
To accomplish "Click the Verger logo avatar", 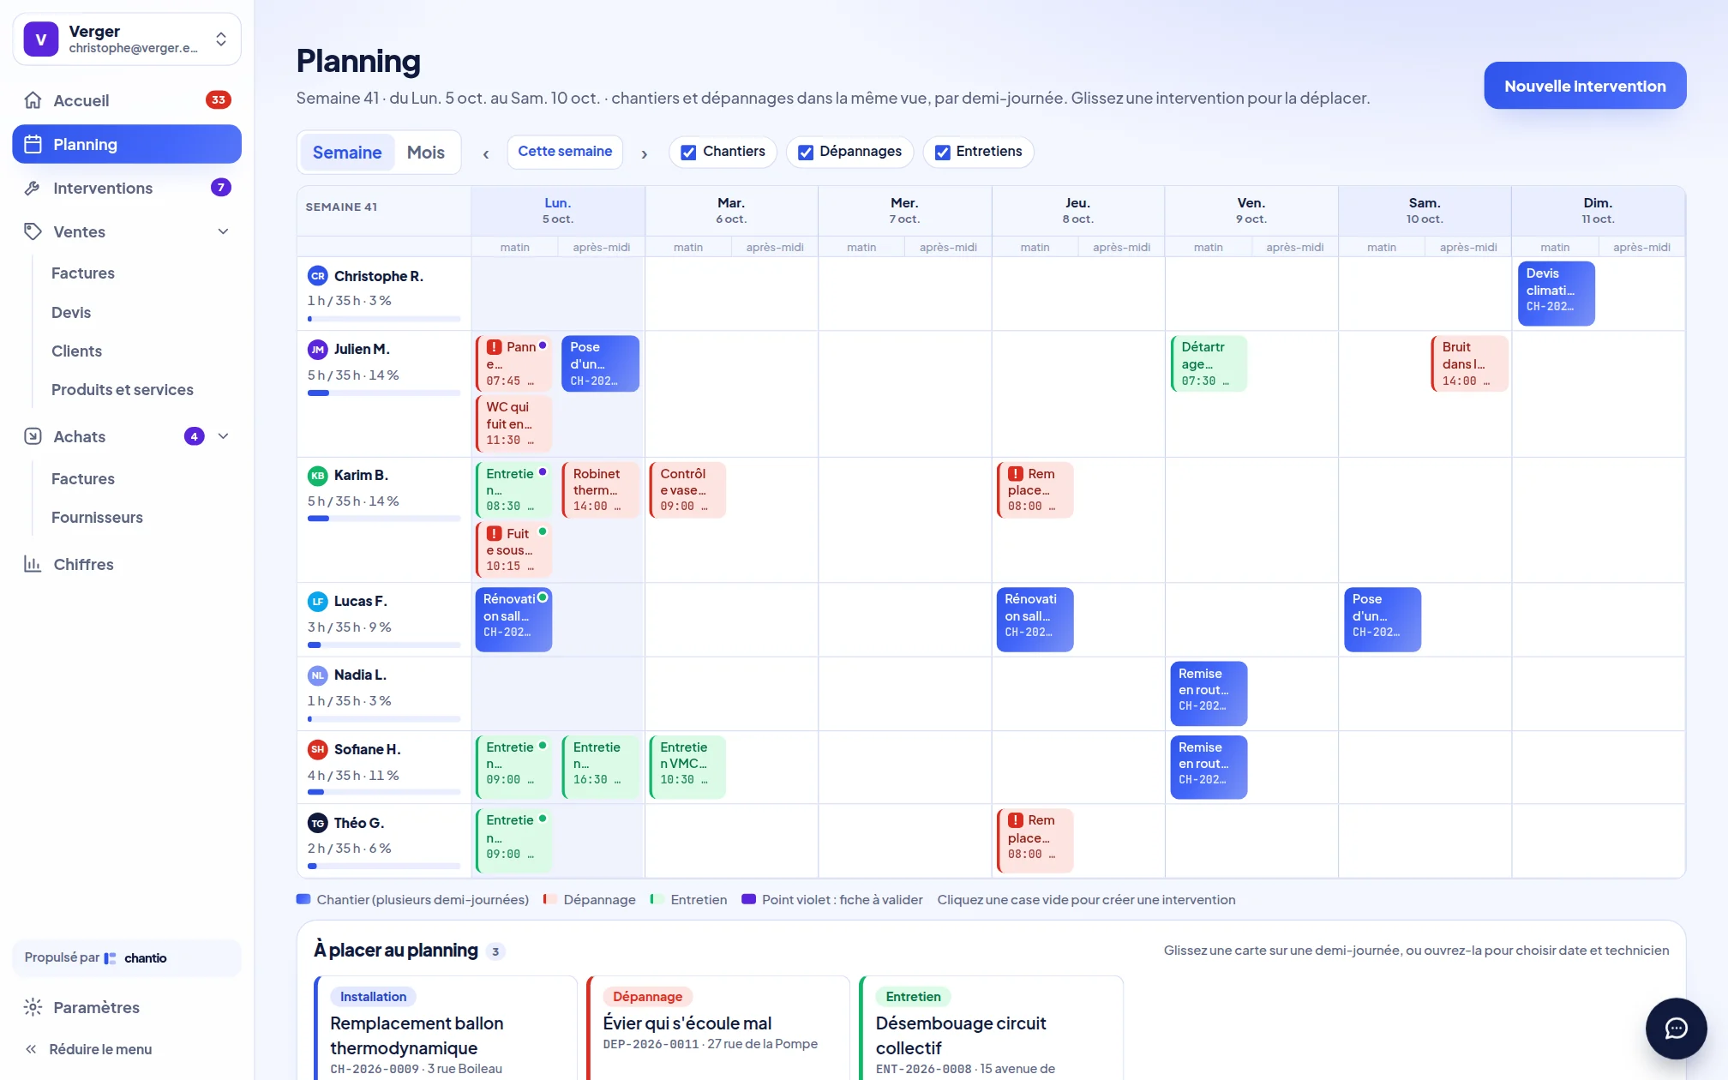I will [x=40, y=39].
